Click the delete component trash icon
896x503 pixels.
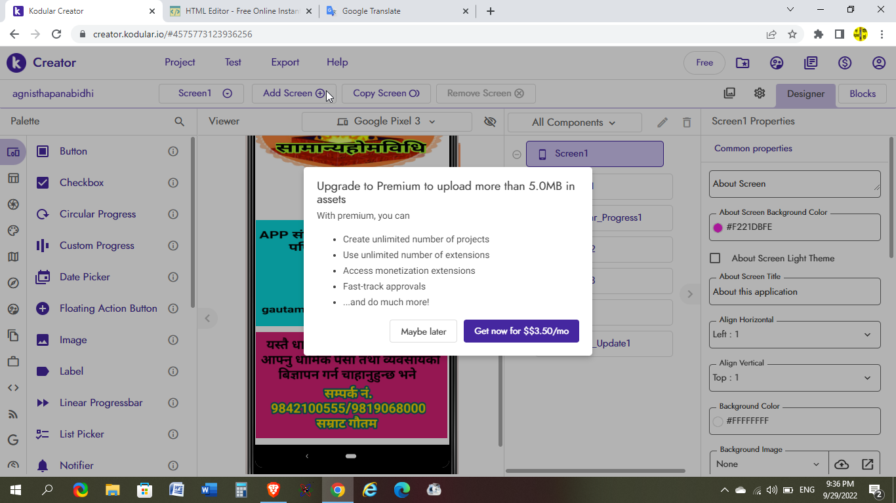tap(687, 122)
